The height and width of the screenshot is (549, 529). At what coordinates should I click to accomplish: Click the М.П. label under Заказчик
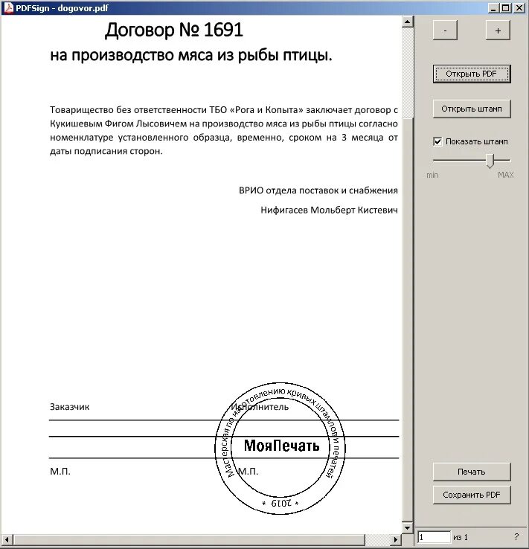click(60, 472)
